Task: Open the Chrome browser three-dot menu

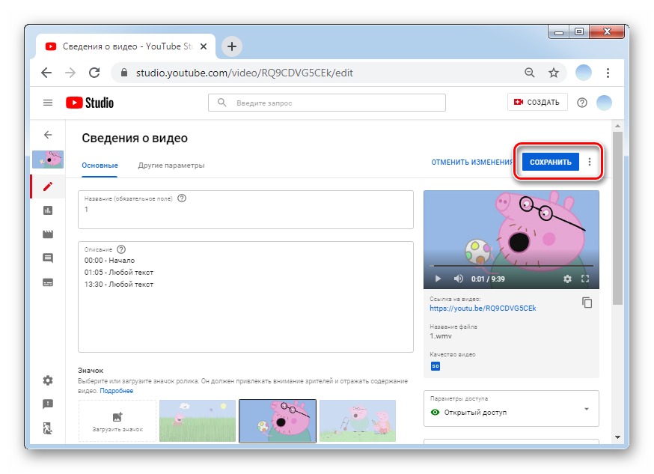Action: tap(608, 73)
